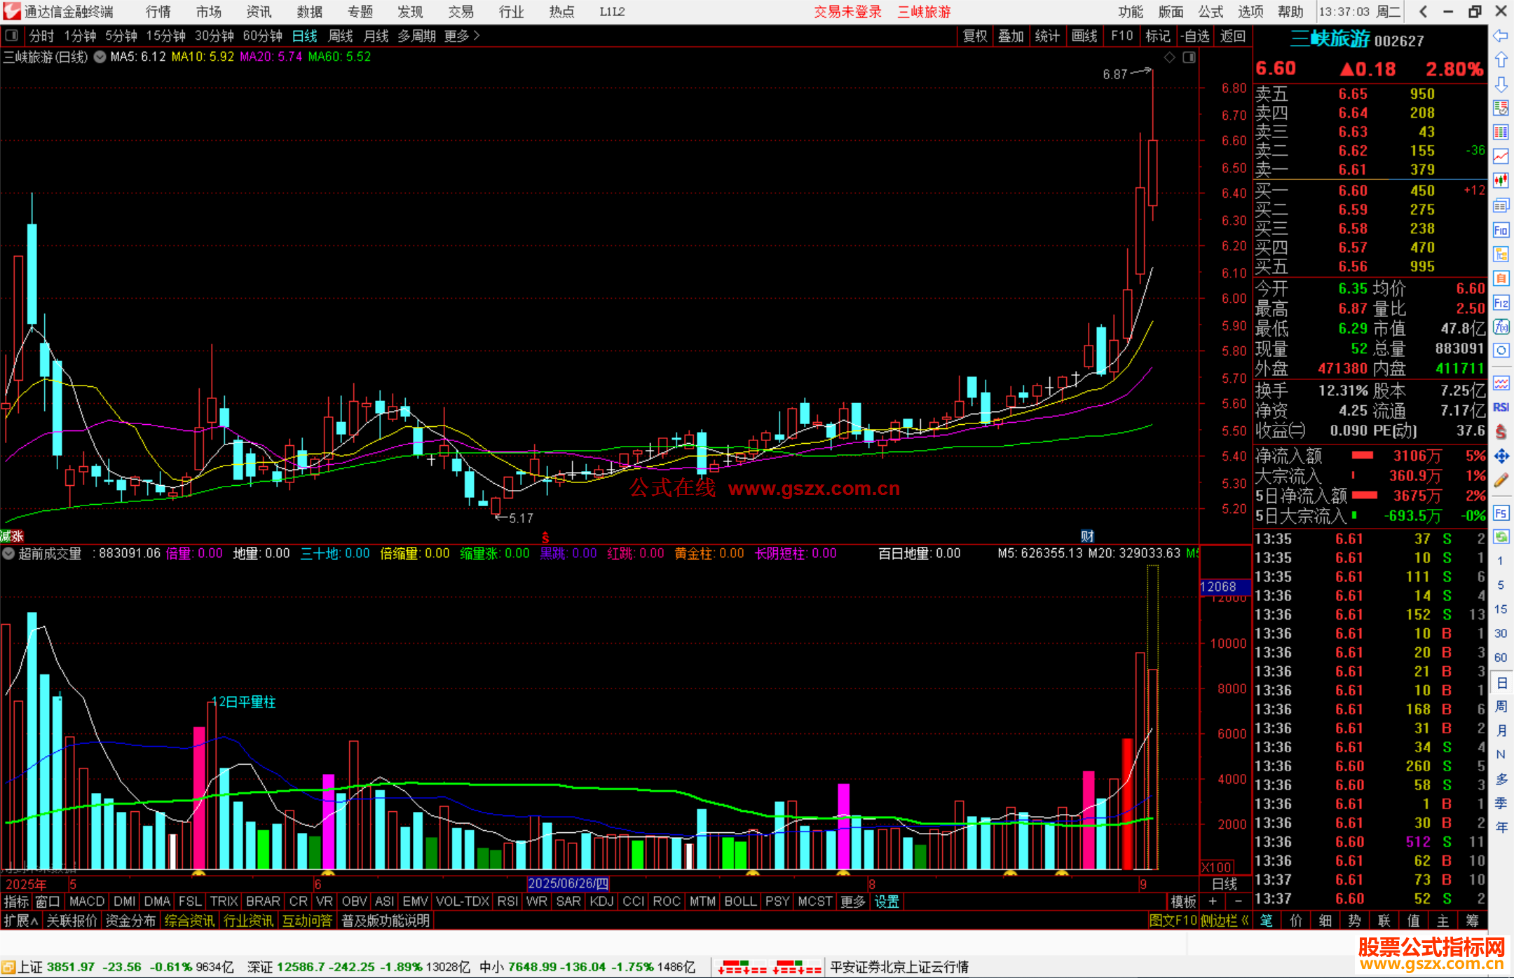Click the red S dollar icon in sidebar
Image resolution: width=1514 pixels, height=978 pixels.
[1501, 432]
